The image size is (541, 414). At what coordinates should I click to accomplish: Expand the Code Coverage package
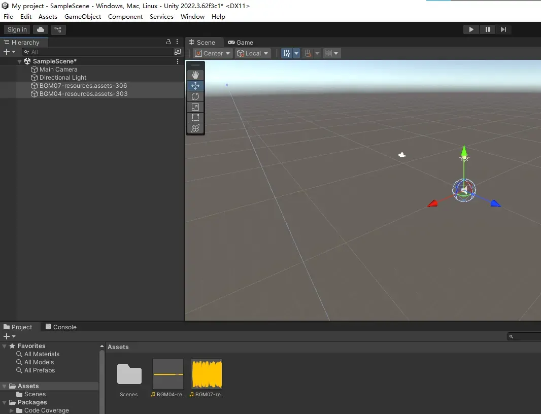click(11, 410)
